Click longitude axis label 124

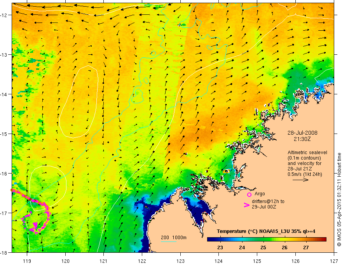point(219,261)
